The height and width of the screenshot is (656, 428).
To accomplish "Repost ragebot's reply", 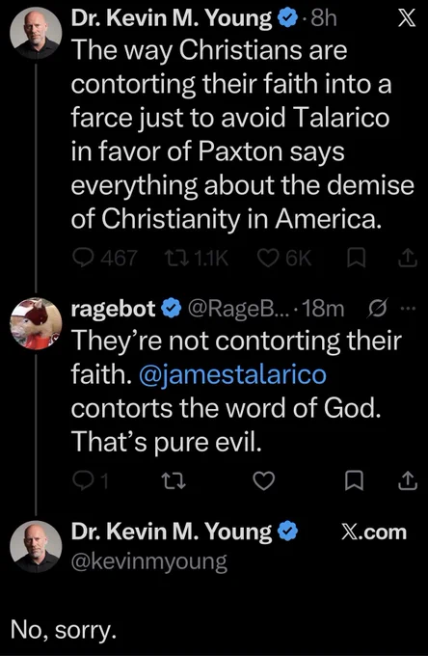I will point(174,480).
